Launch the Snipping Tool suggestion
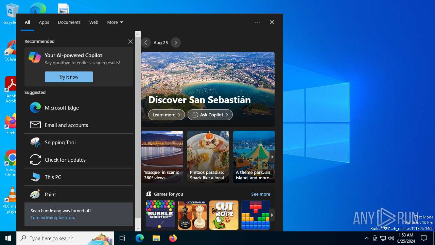Screen dimensions: 435x245 79,142
